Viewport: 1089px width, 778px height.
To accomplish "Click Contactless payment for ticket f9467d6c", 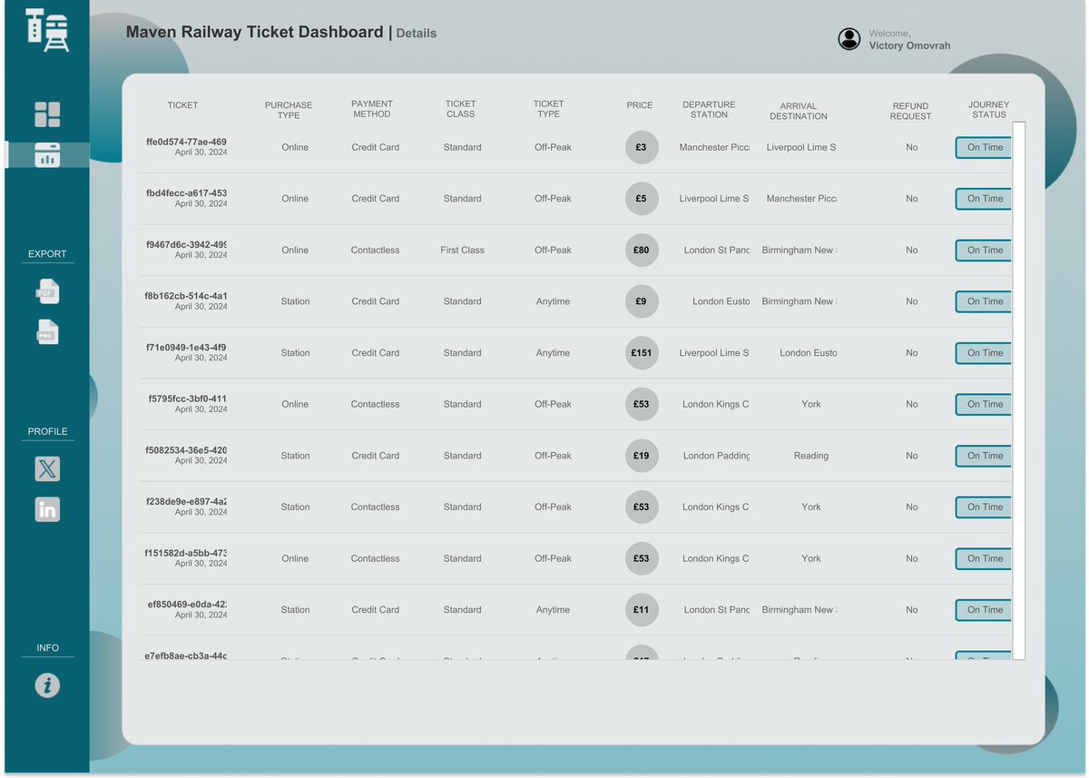I will (376, 250).
